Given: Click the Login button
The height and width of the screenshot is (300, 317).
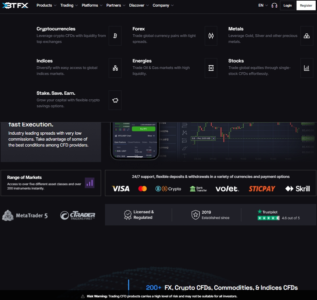Looking at the screenshot, I should point(288,6).
